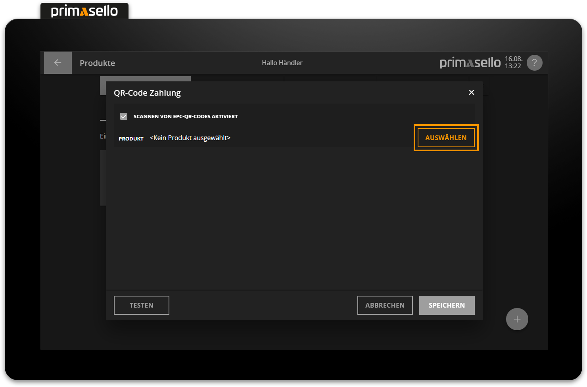Click the Testen button
Image resolution: width=587 pixels, height=387 pixels.
coord(142,305)
